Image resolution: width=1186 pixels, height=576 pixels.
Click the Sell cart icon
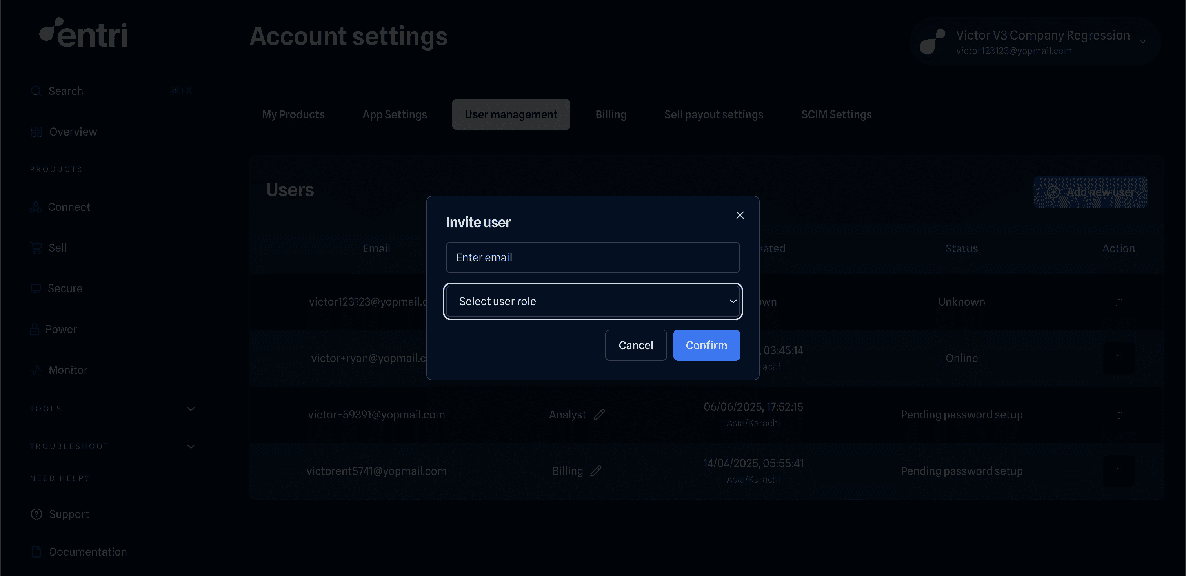(36, 248)
